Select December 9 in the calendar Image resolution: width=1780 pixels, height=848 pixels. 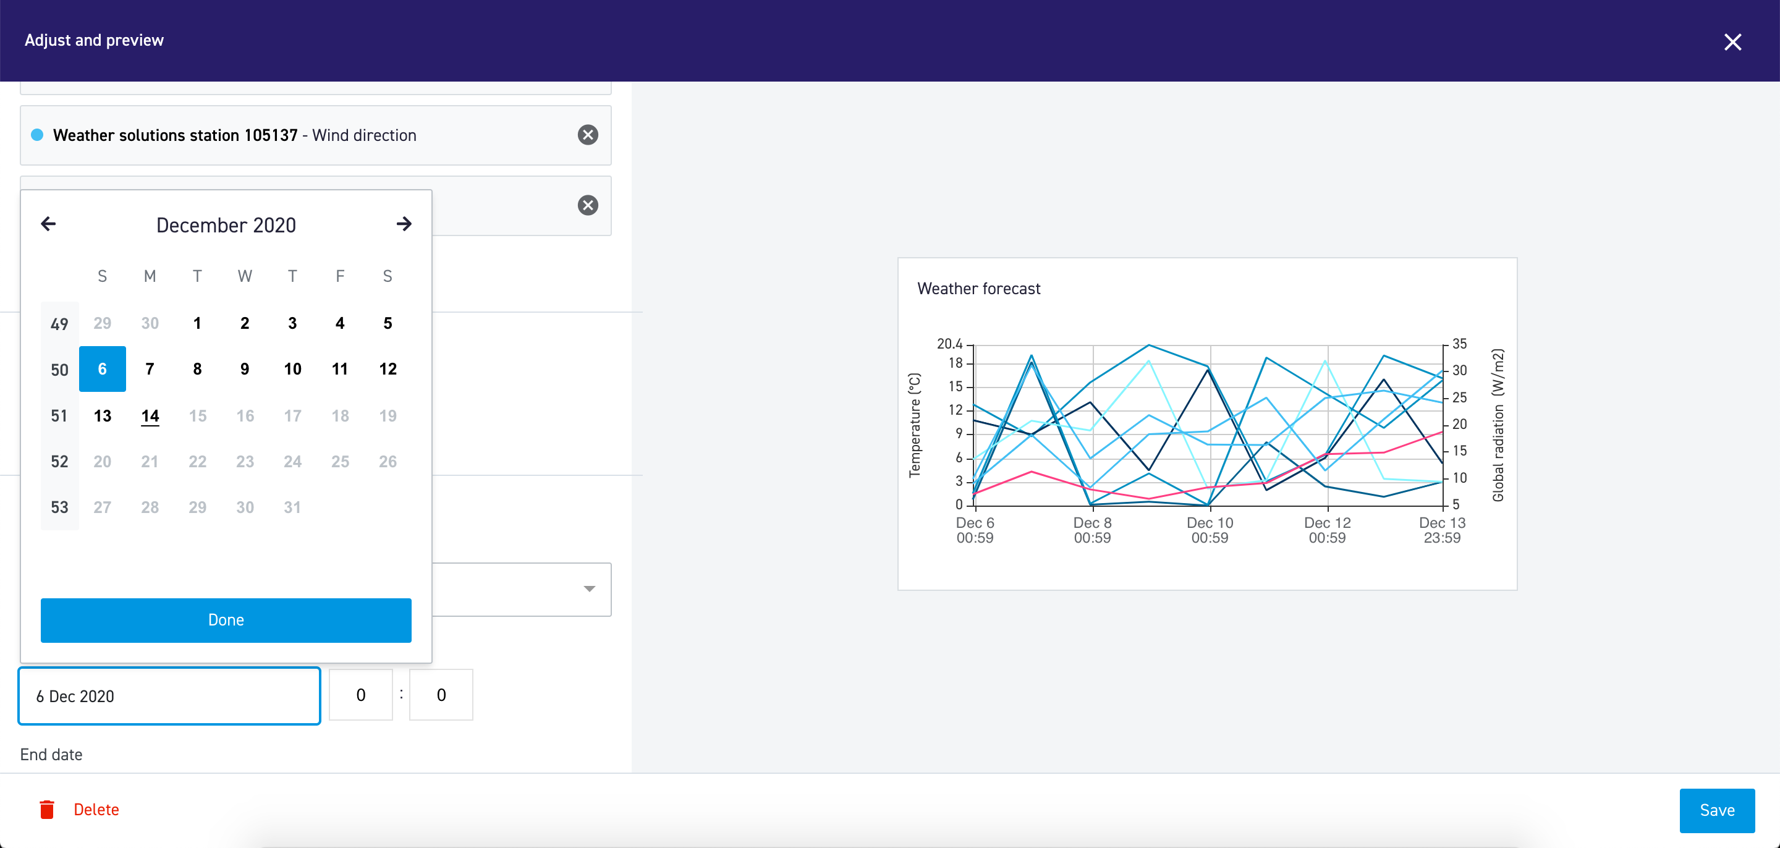coord(245,369)
